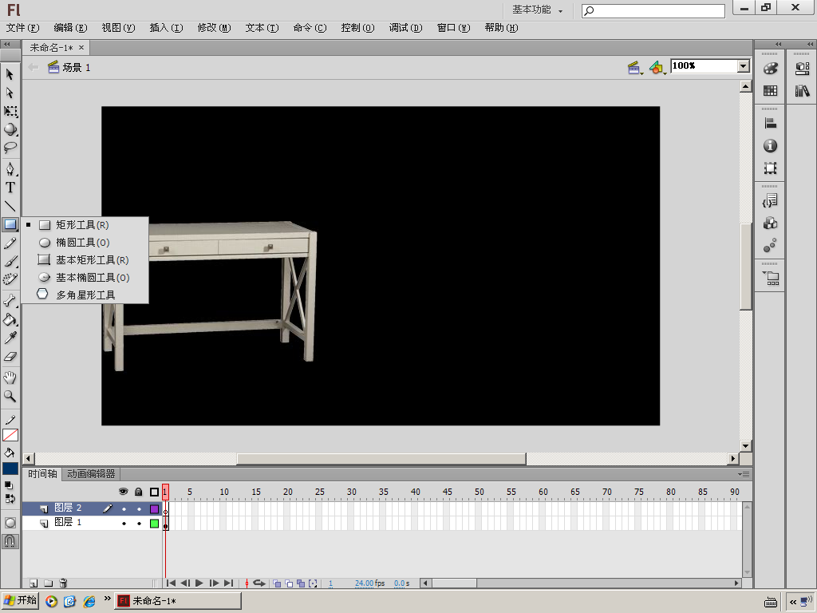This screenshot has height=613, width=817.
Task: Select the 3D Rotation tool
Action: pyautogui.click(x=10, y=129)
